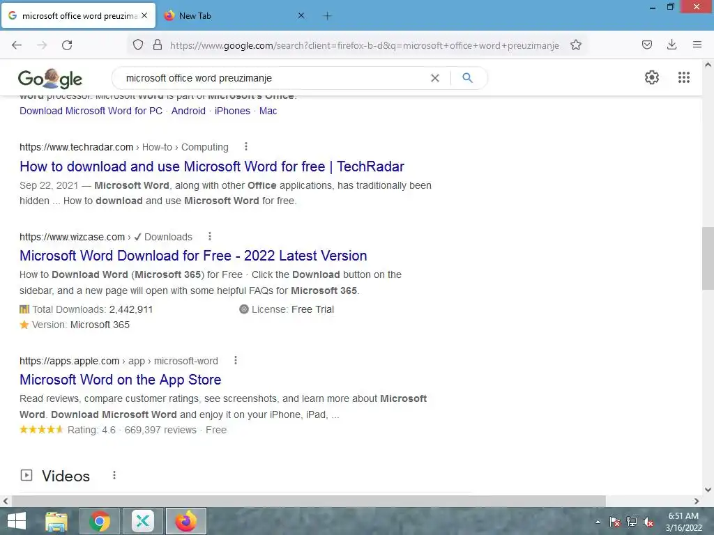Select the microsoft office word preuzimanje tab
714x535 pixels.
coord(78,16)
